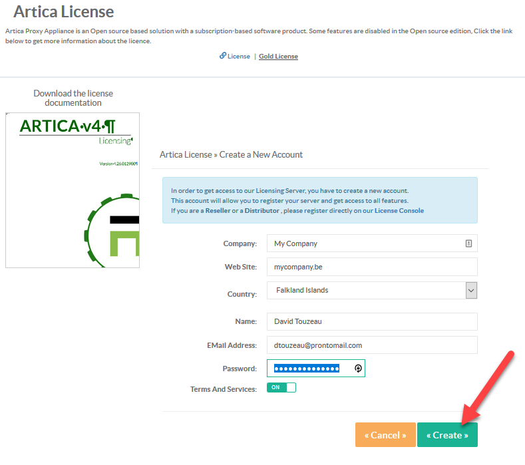Click the 'Download the license documentation' heading
This screenshot has width=525, height=465.
click(x=73, y=98)
